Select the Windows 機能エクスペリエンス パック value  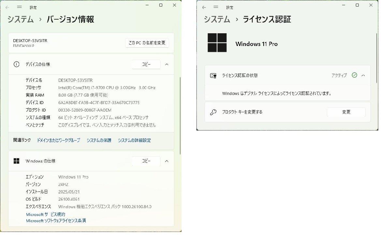(105, 206)
